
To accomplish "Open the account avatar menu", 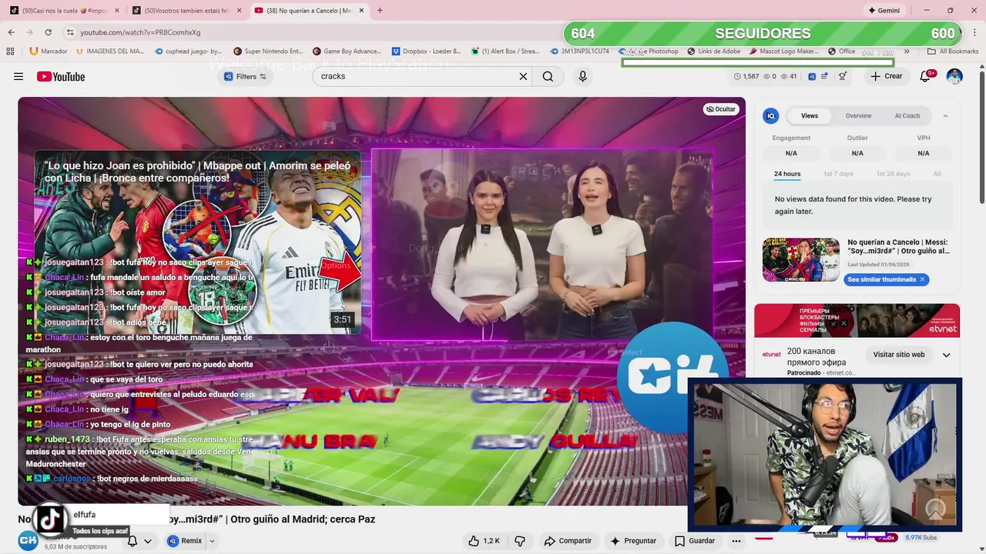I will (x=954, y=76).
